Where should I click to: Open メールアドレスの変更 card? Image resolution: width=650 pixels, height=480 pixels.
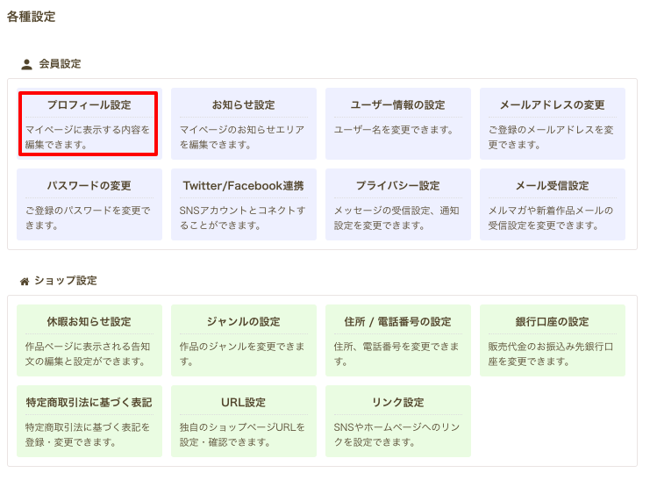click(553, 124)
